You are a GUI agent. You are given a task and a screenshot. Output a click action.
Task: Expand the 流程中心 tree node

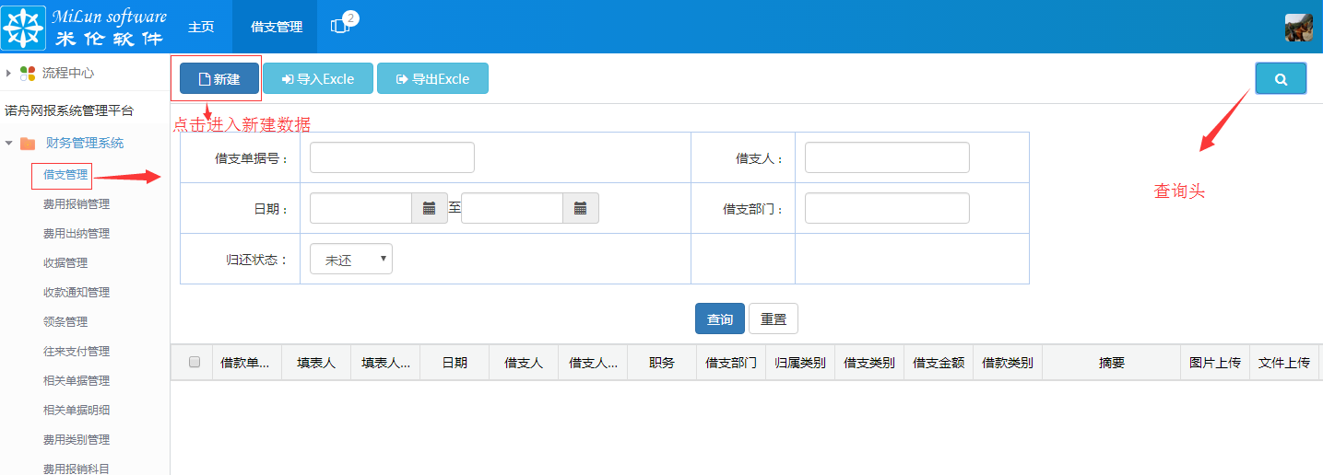pos(9,73)
